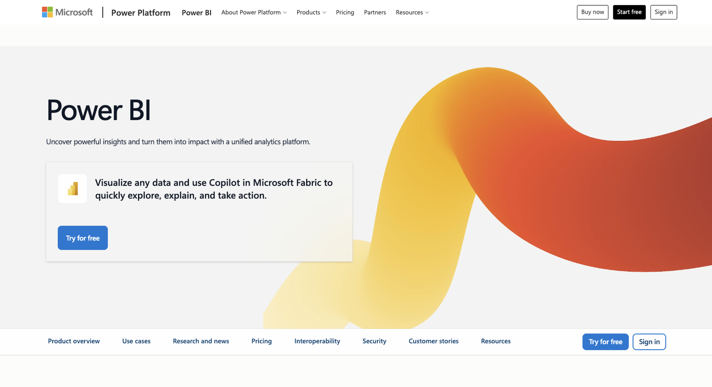This screenshot has height=387, width=712.
Task: Click the large Power BI heading
Action: pyautogui.click(x=98, y=110)
